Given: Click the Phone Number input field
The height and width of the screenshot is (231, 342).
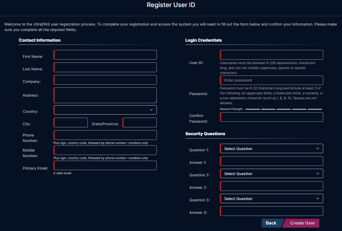Looking at the screenshot, I should [105, 135].
